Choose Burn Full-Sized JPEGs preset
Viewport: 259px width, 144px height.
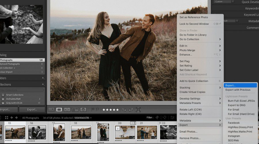tap(240, 101)
